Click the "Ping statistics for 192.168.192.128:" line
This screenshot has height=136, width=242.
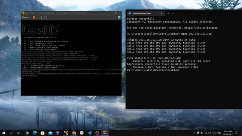click(154, 58)
